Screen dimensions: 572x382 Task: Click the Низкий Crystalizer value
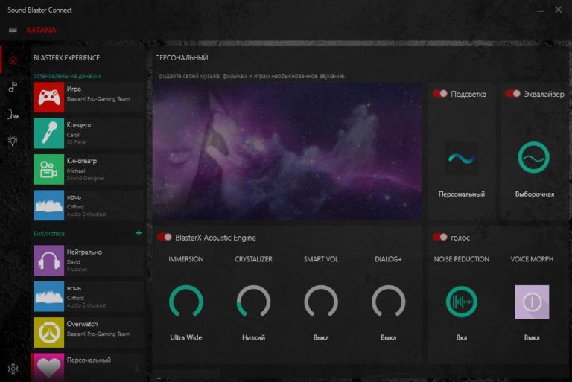pos(253,337)
